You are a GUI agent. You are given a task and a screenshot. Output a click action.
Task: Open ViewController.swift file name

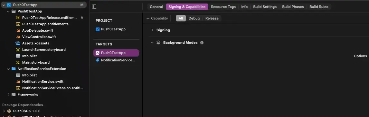click(39, 37)
